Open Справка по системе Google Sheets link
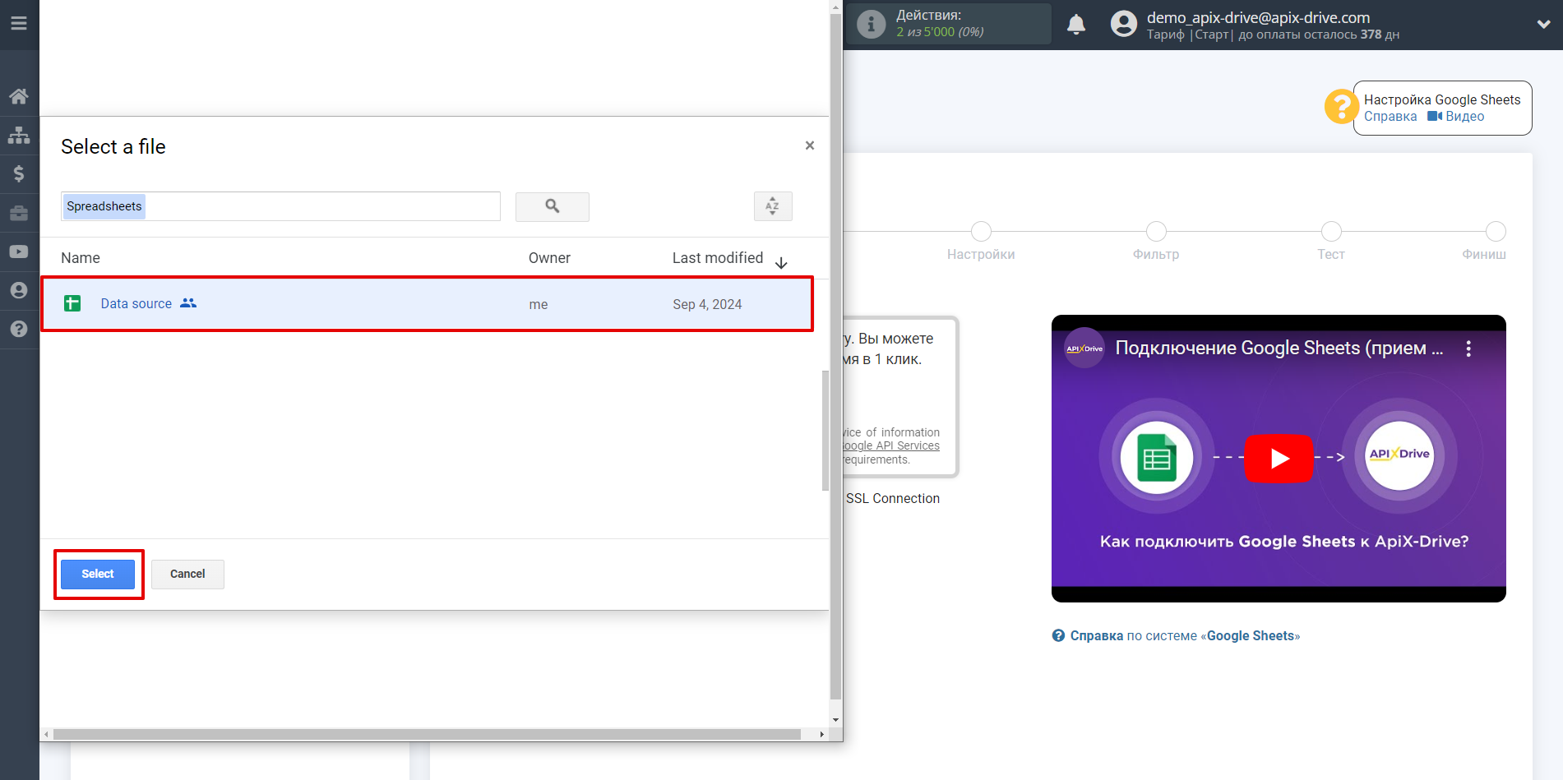Viewport: 1563px width, 780px height. coord(1177,635)
